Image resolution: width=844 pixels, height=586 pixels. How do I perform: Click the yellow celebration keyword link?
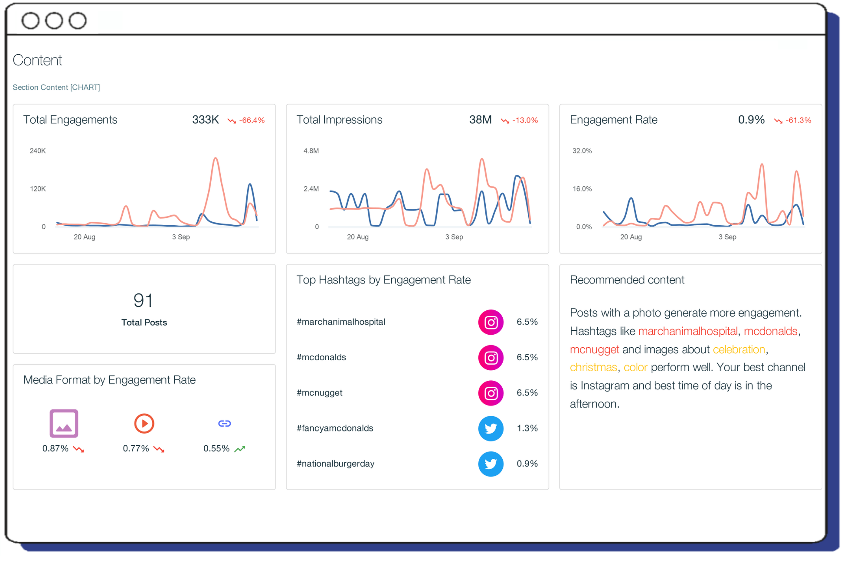[739, 349]
